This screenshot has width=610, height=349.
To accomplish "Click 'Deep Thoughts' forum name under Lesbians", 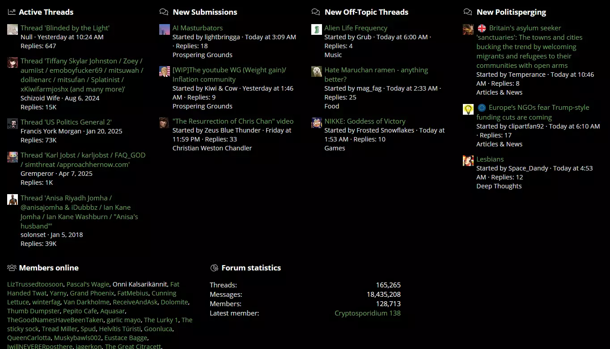I will click(x=499, y=186).
